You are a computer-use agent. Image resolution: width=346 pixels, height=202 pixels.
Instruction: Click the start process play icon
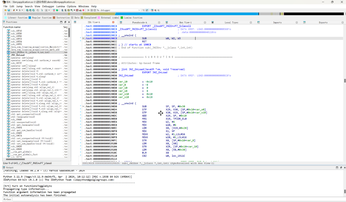(88, 10)
